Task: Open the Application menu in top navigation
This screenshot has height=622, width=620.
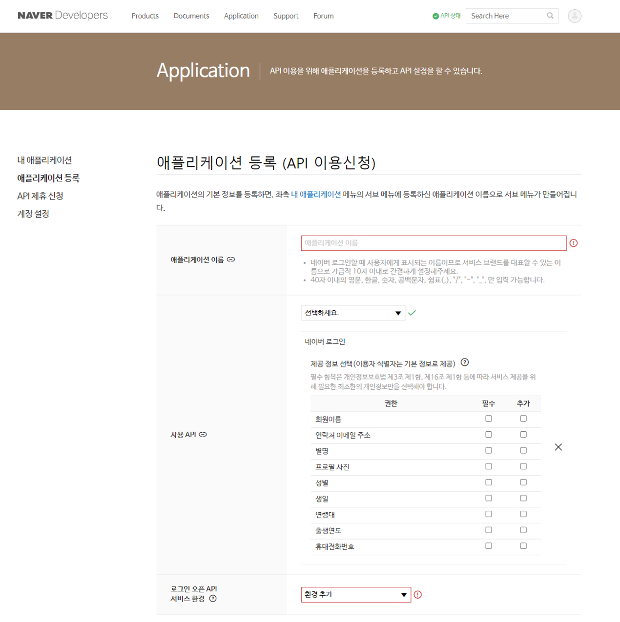Action: click(241, 16)
